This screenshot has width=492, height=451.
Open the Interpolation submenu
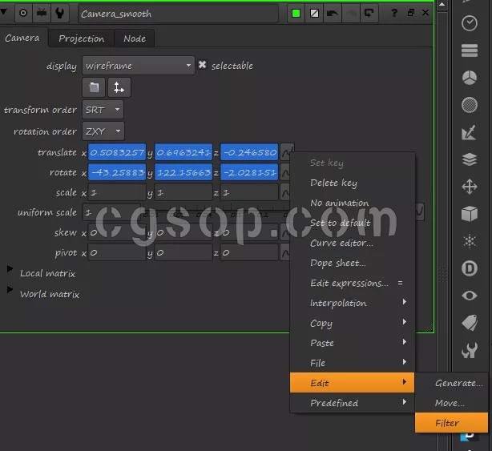[352, 303]
